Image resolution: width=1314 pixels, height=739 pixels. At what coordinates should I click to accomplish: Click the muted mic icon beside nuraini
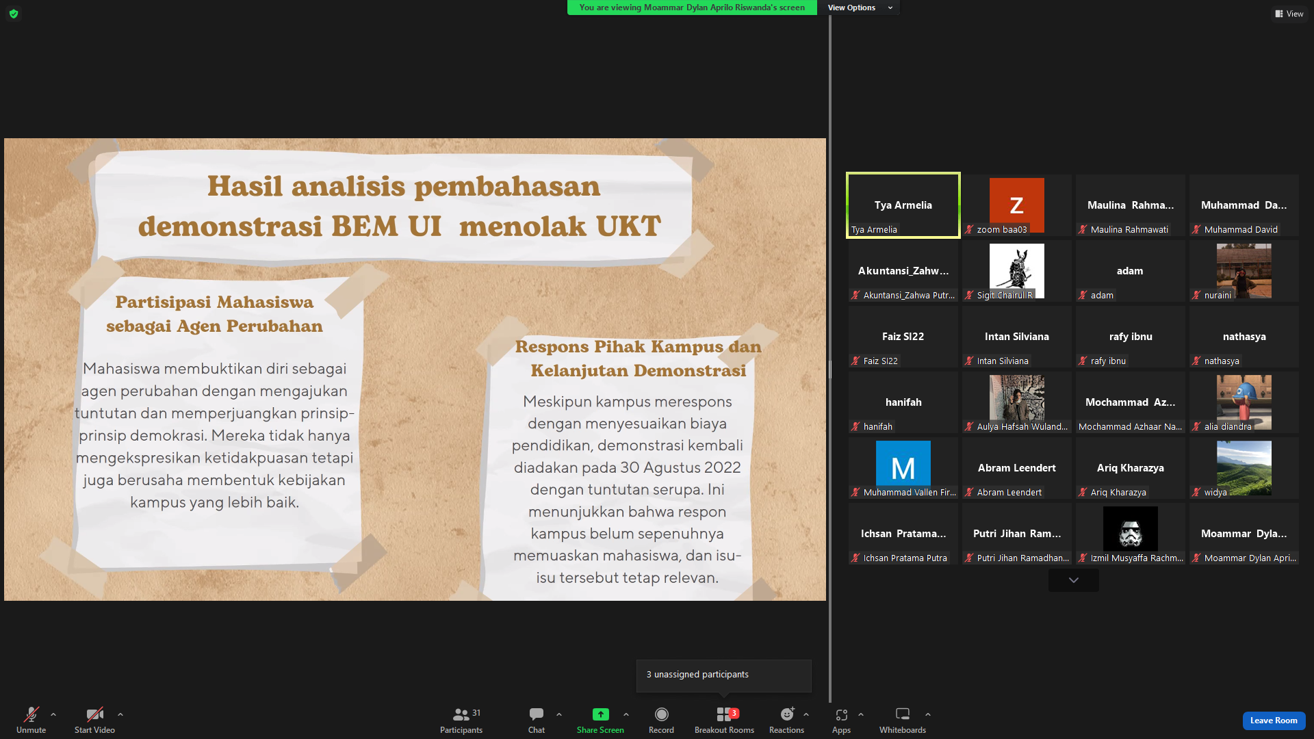tap(1196, 296)
